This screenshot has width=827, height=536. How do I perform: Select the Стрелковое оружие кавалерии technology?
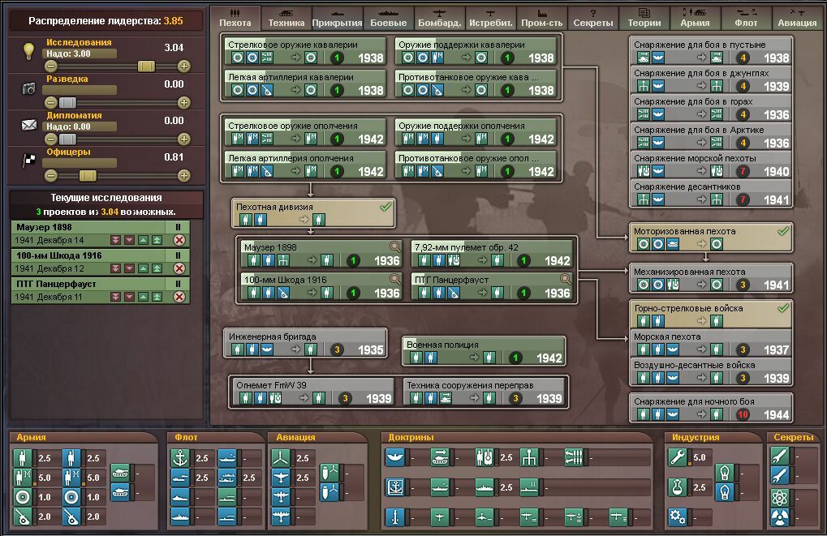pyautogui.click(x=305, y=52)
